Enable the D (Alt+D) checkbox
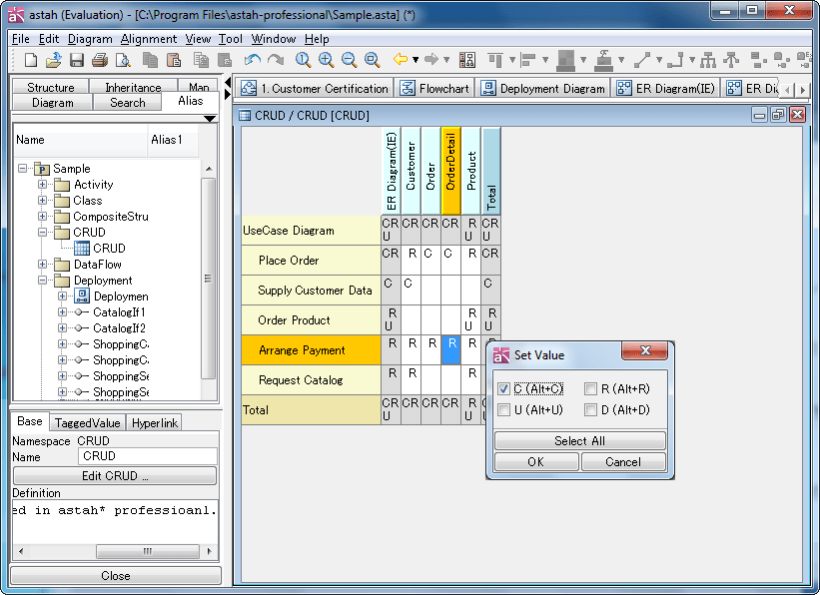Screen dimensions: 820x595 [x=591, y=410]
